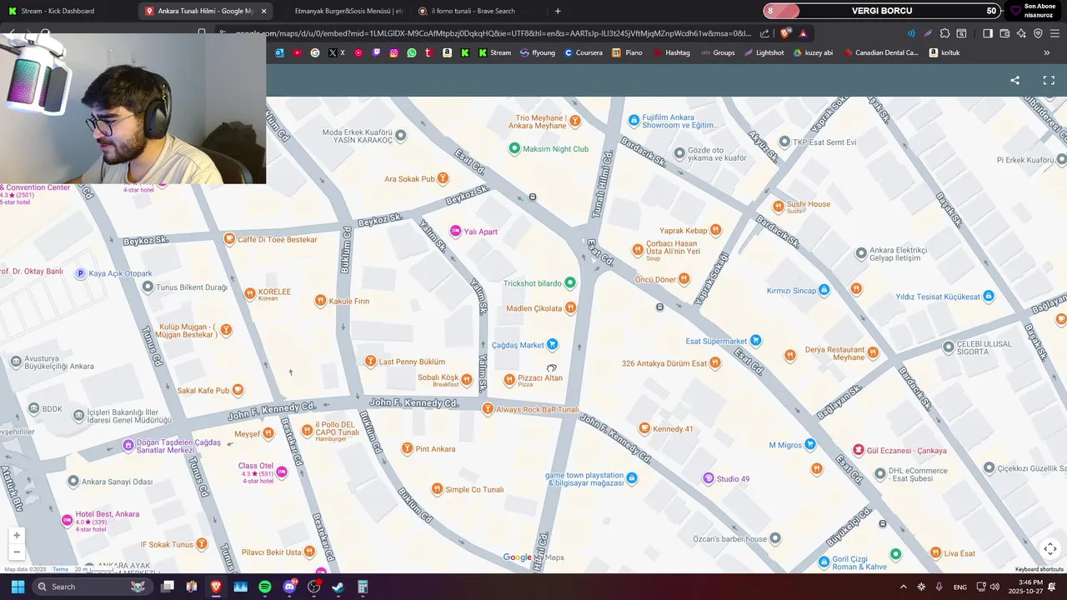
Task: Click Öncü Döner restaurant pin
Action: [x=684, y=279]
